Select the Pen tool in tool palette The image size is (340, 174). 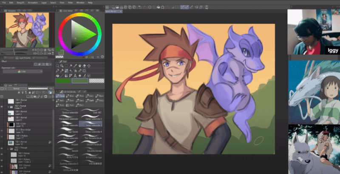tap(57, 71)
